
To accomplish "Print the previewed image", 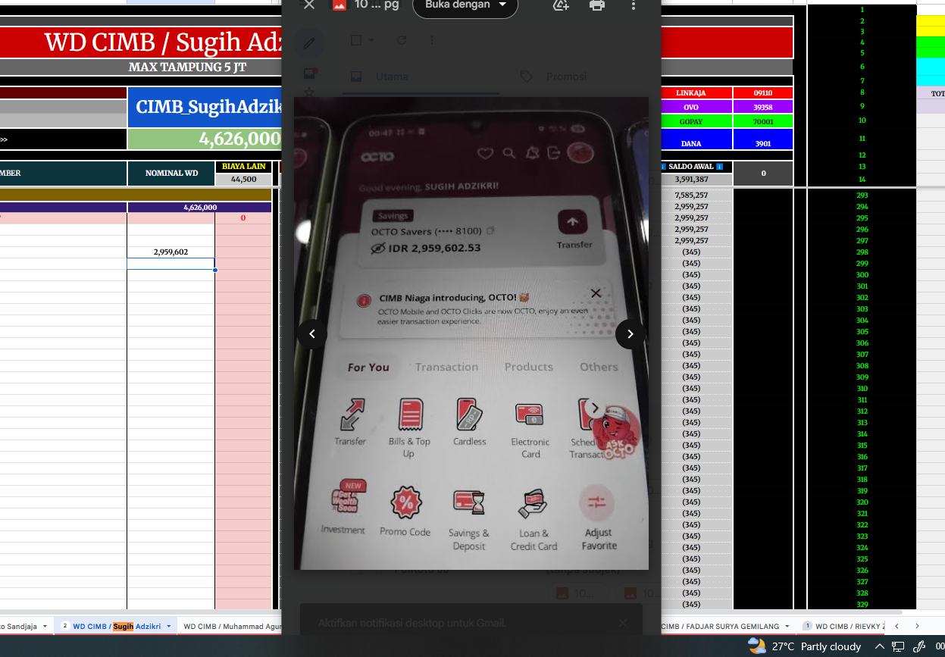I will click(597, 5).
